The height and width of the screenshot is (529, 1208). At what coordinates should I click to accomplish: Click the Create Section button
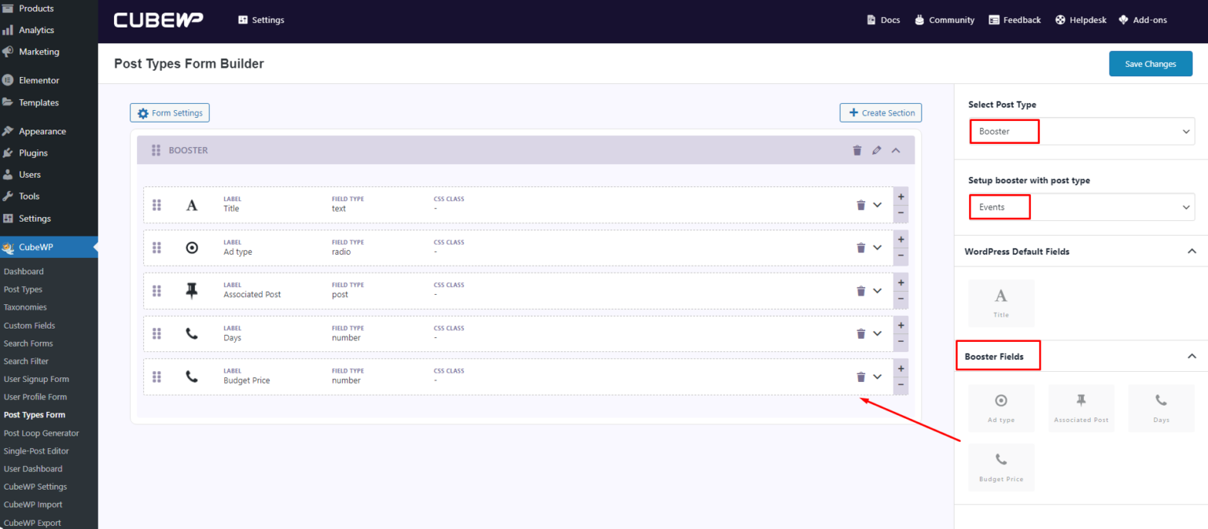[x=880, y=112]
